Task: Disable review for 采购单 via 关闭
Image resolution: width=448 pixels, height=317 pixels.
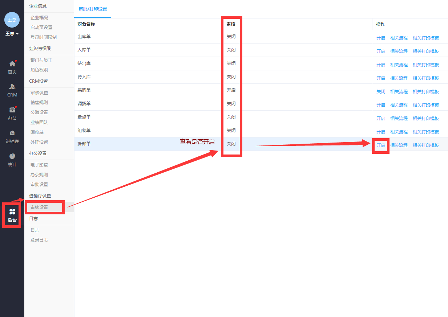Action: 381,91
